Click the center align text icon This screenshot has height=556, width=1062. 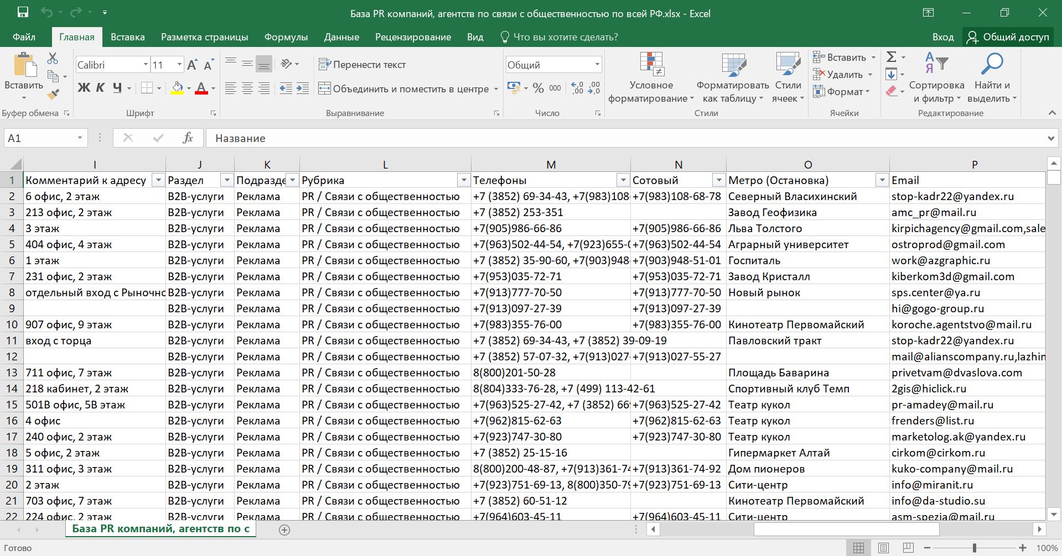(x=247, y=88)
